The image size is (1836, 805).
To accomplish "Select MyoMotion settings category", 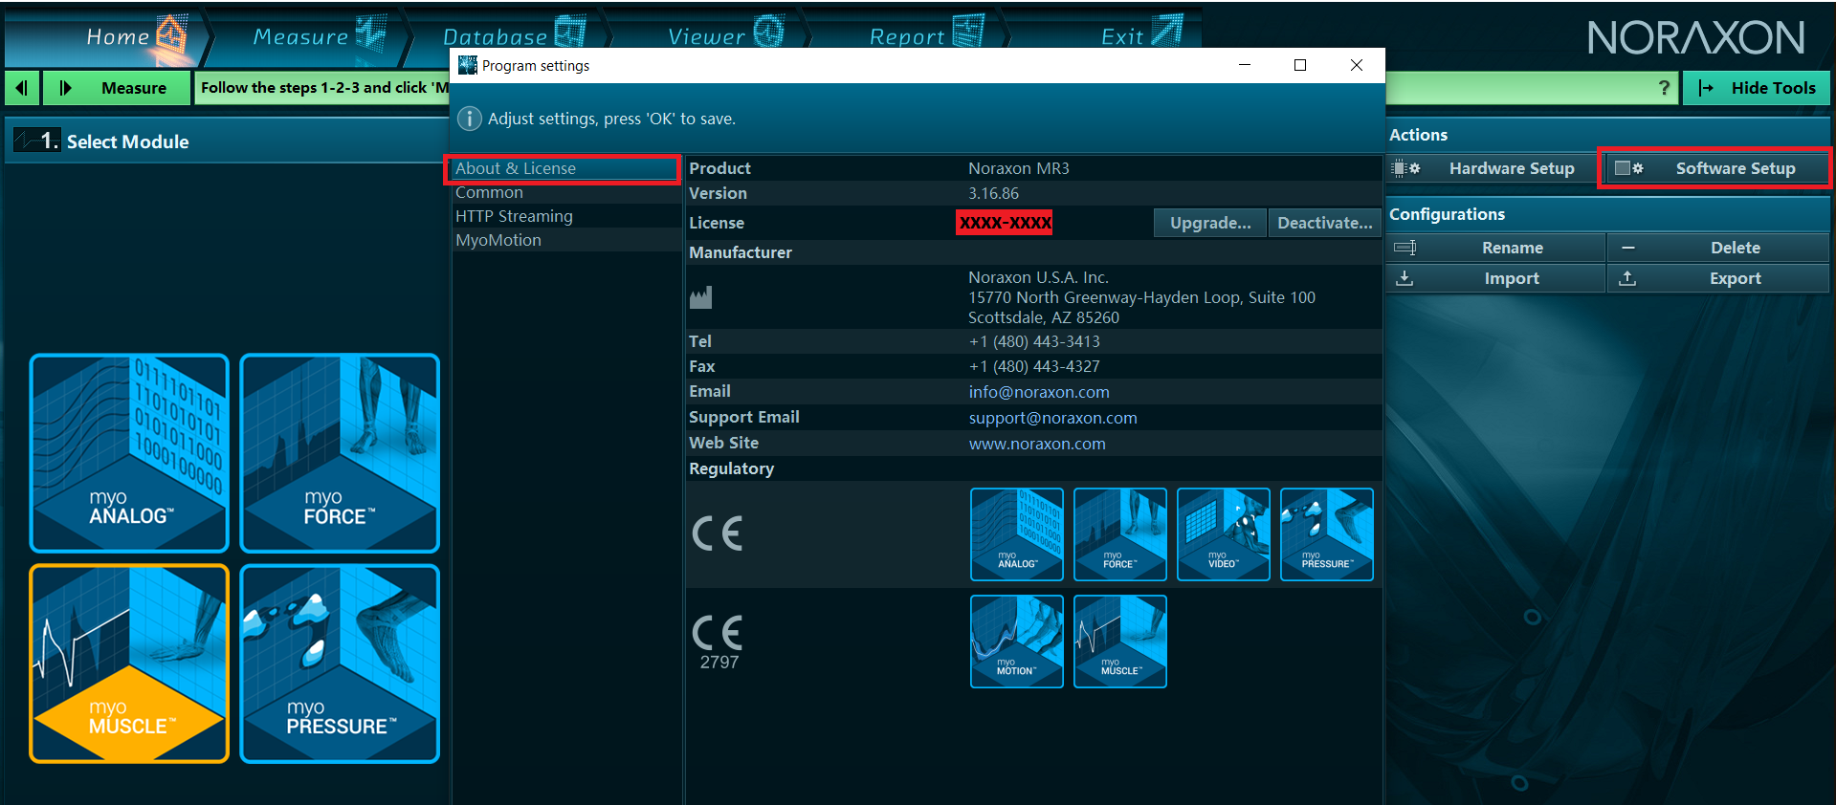I will point(564,240).
